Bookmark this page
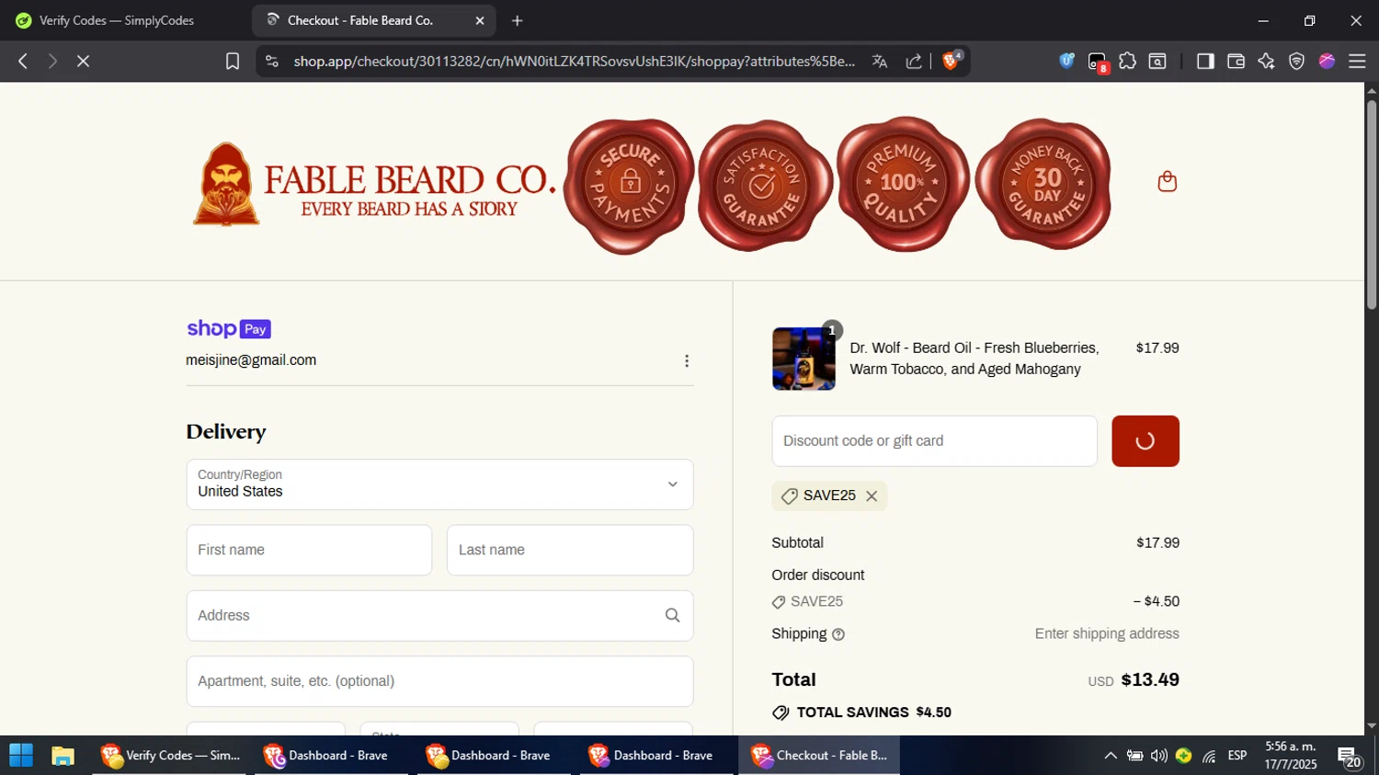The image size is (1379, 775). point(233,61)
